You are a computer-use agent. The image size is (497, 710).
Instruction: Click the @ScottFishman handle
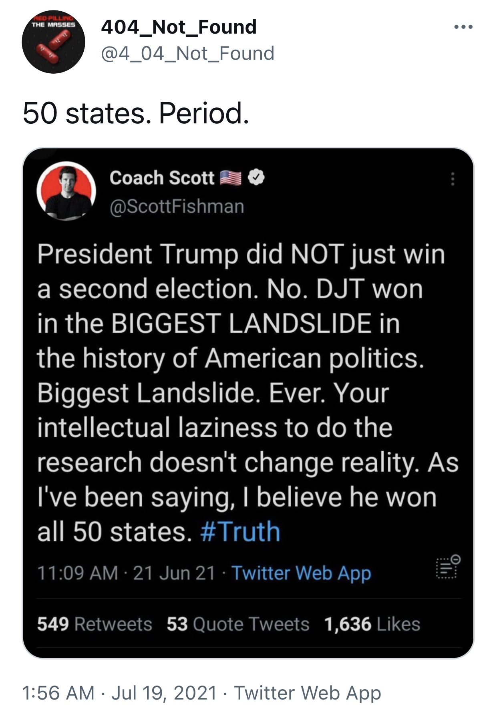(177, 207)
